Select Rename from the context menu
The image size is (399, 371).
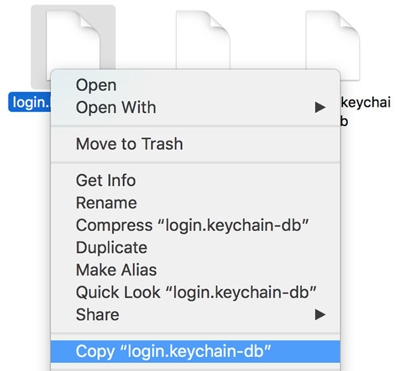coord(195,203)
